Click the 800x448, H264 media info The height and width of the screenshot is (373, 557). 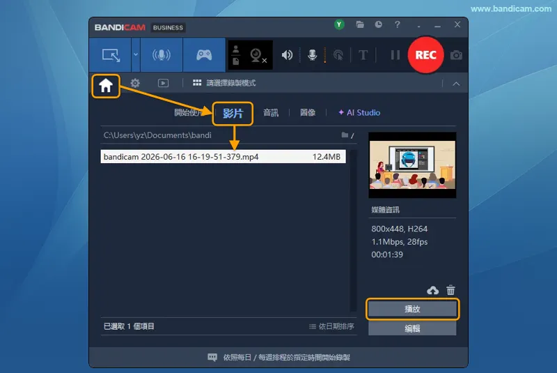(399, 229)
